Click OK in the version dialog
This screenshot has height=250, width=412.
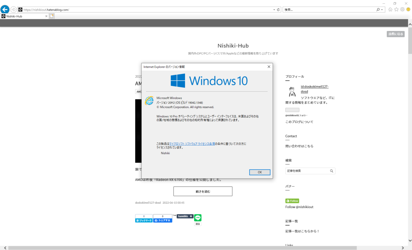(260, 172)
